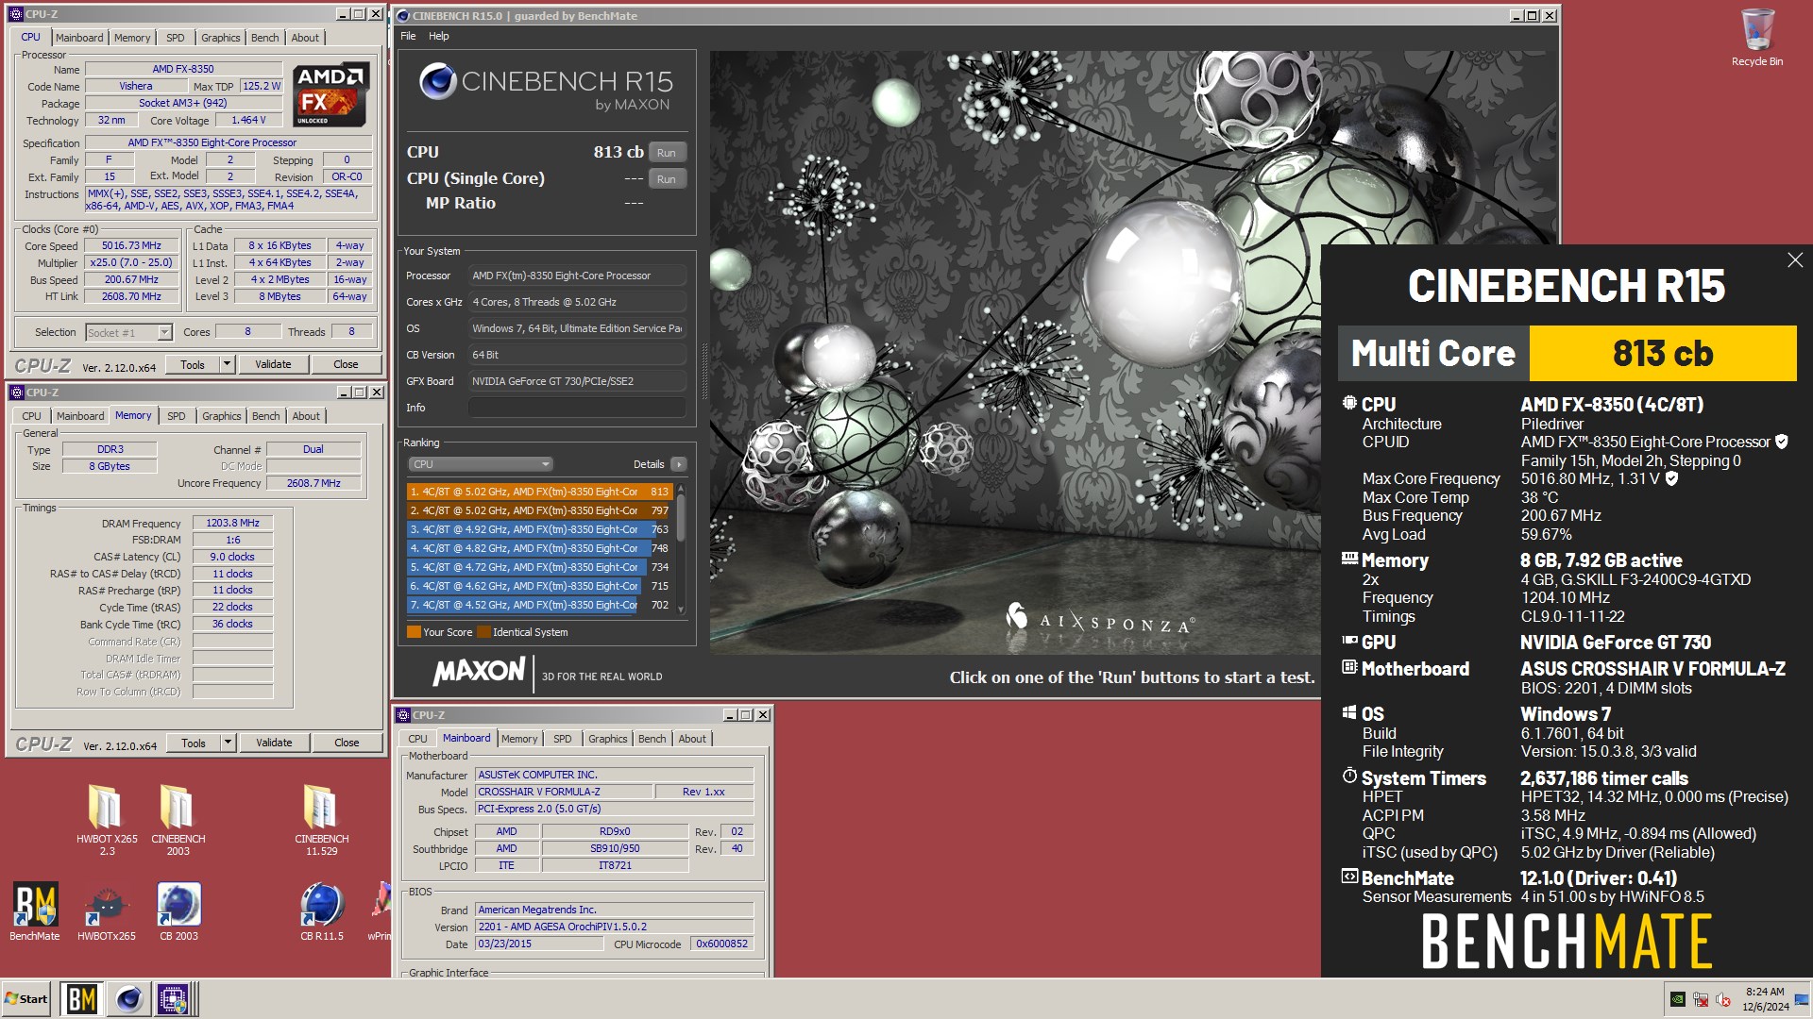Click the Memory icon in BenchMate panel
Image resolution: width=1813 pixels, height=1019 pixels.
1349,559
